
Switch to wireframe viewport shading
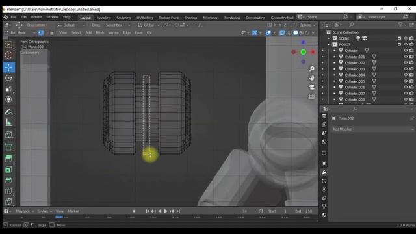[x=290, y=33]
